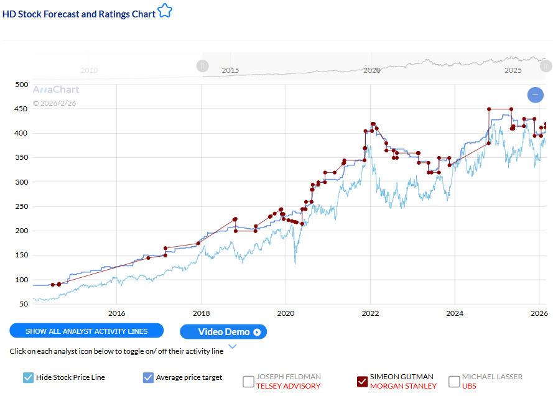Screen dimensions: 553x396
Task: Click the right range handle of navigator
Action: coord(546,66)
